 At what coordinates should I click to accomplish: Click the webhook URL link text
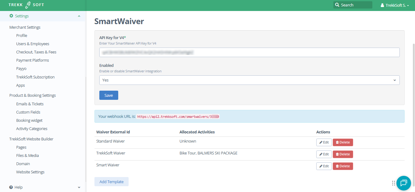point(178,117)
